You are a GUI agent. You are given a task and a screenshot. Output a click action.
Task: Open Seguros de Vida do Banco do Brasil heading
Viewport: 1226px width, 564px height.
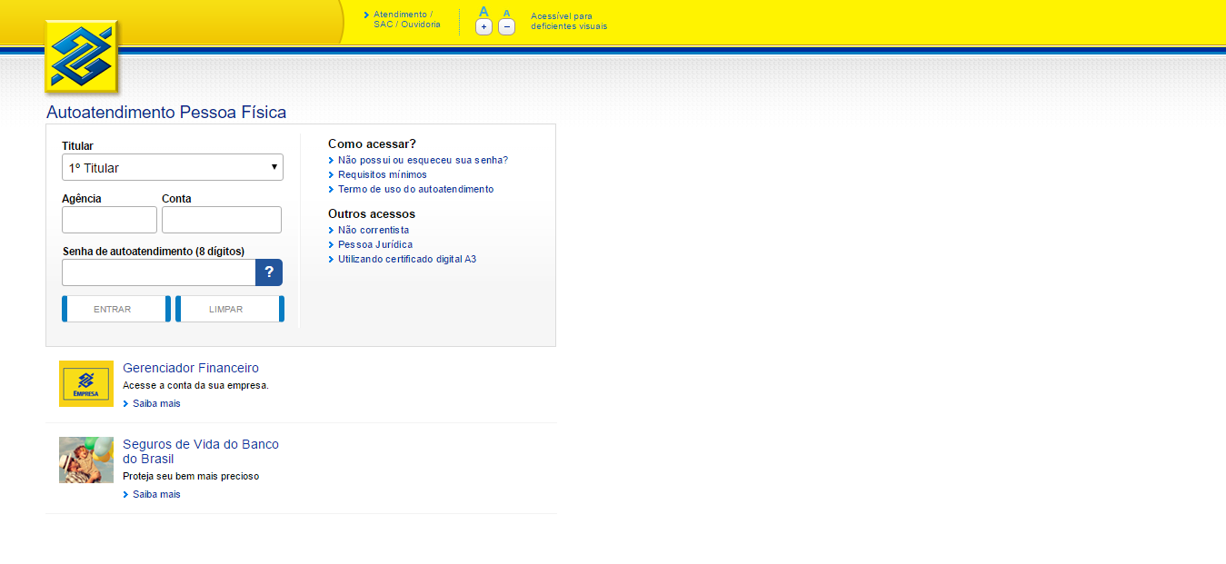(201, 451)
